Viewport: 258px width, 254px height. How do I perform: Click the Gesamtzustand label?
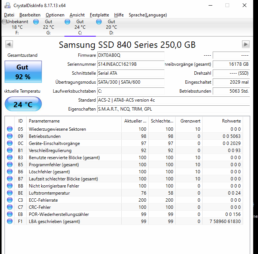[22, 55]
